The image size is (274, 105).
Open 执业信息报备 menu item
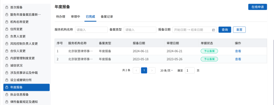[26, 95]
